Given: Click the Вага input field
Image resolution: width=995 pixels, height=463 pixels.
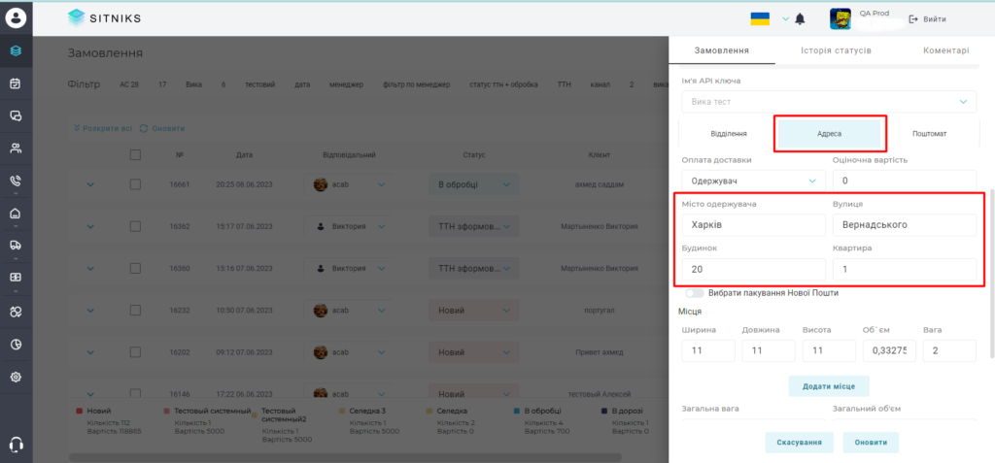Looking at the screenshot, I should 949,350.
